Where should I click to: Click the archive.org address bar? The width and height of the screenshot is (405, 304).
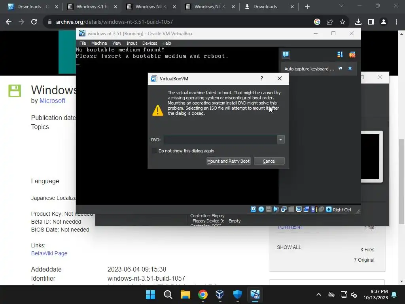(178, 22)
